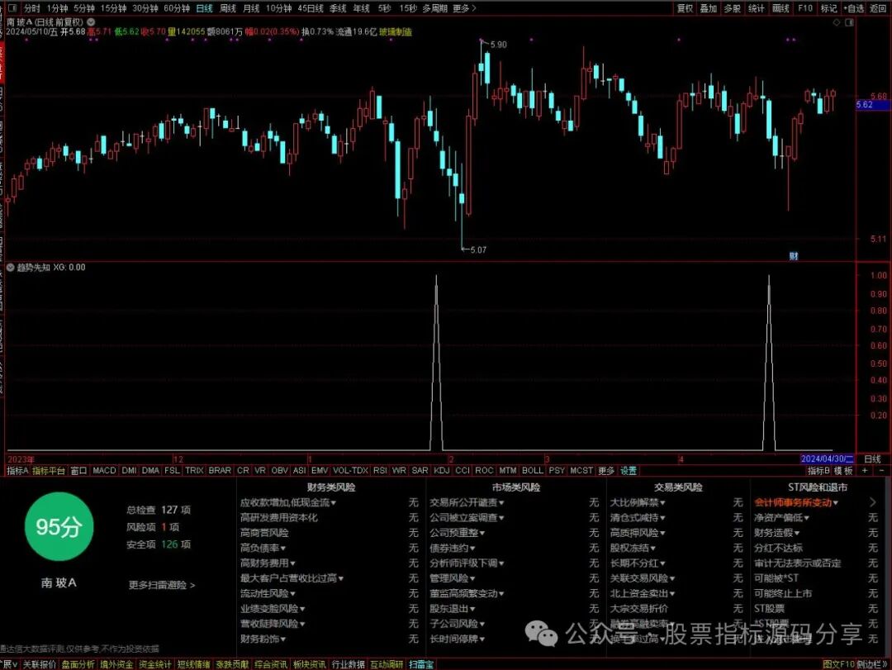Screen dimensions: 892x670
Task: Select the BOLL indicator tab
Action: pos(533,471)
